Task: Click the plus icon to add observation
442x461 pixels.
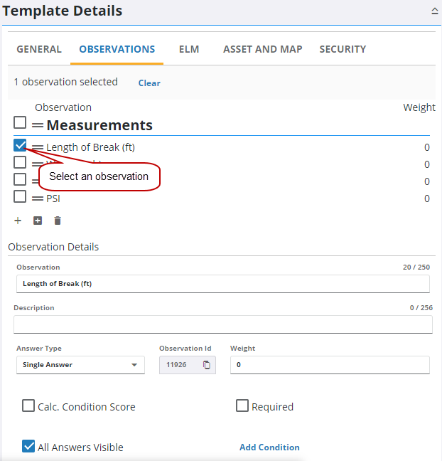Action: pyautogui.click(x=18, y=221)
